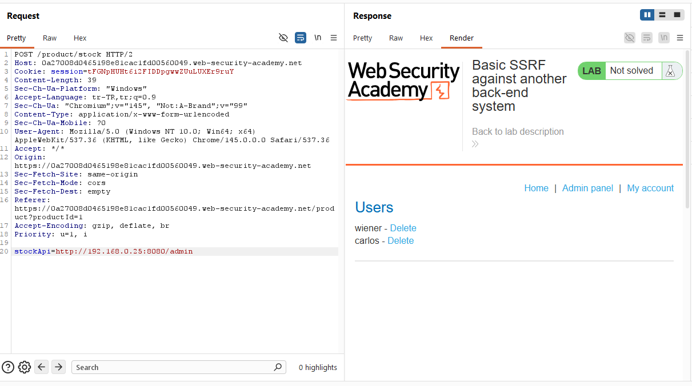Image resolution: width=692 pixels, height=386 pixels.
Task: Open Request panel options hamburger menu
Action: pyautogui.click(x=334, y=38)
